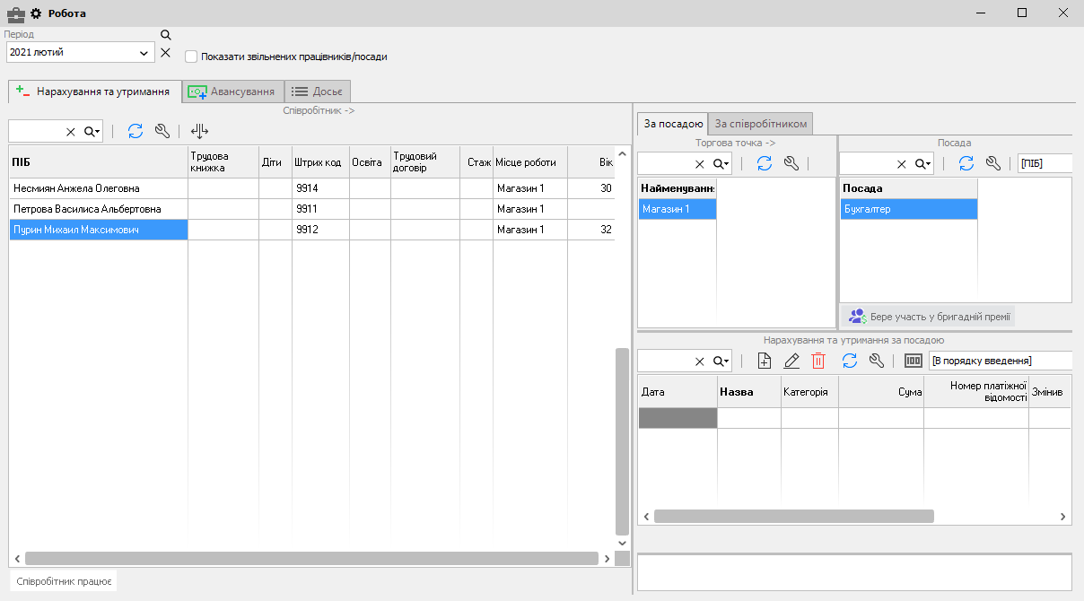Open employee grid settings wrench

[x=162, y=131]
